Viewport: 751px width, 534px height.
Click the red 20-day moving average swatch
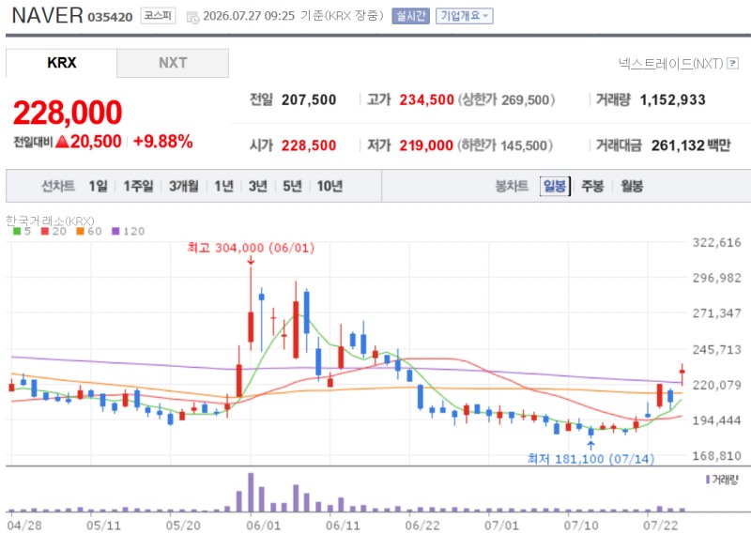45,231
